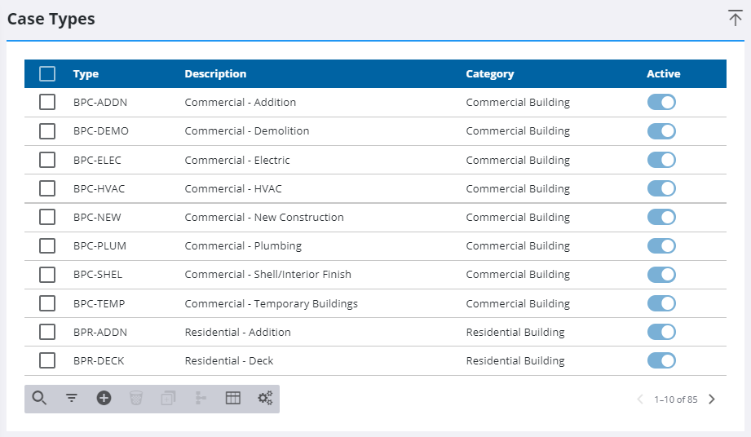
Task: Click the duplicate copy icon in toolbar
Action: (x=168, y=398)
